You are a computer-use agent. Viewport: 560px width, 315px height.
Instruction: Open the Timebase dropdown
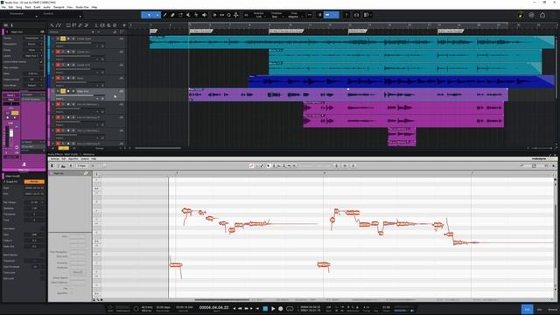[276, 17]
